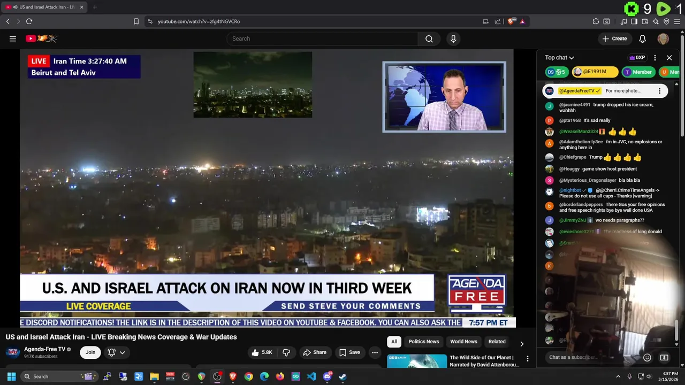
Task: Open the YouTube hamburger guide menu
Action: coord(13,38)
